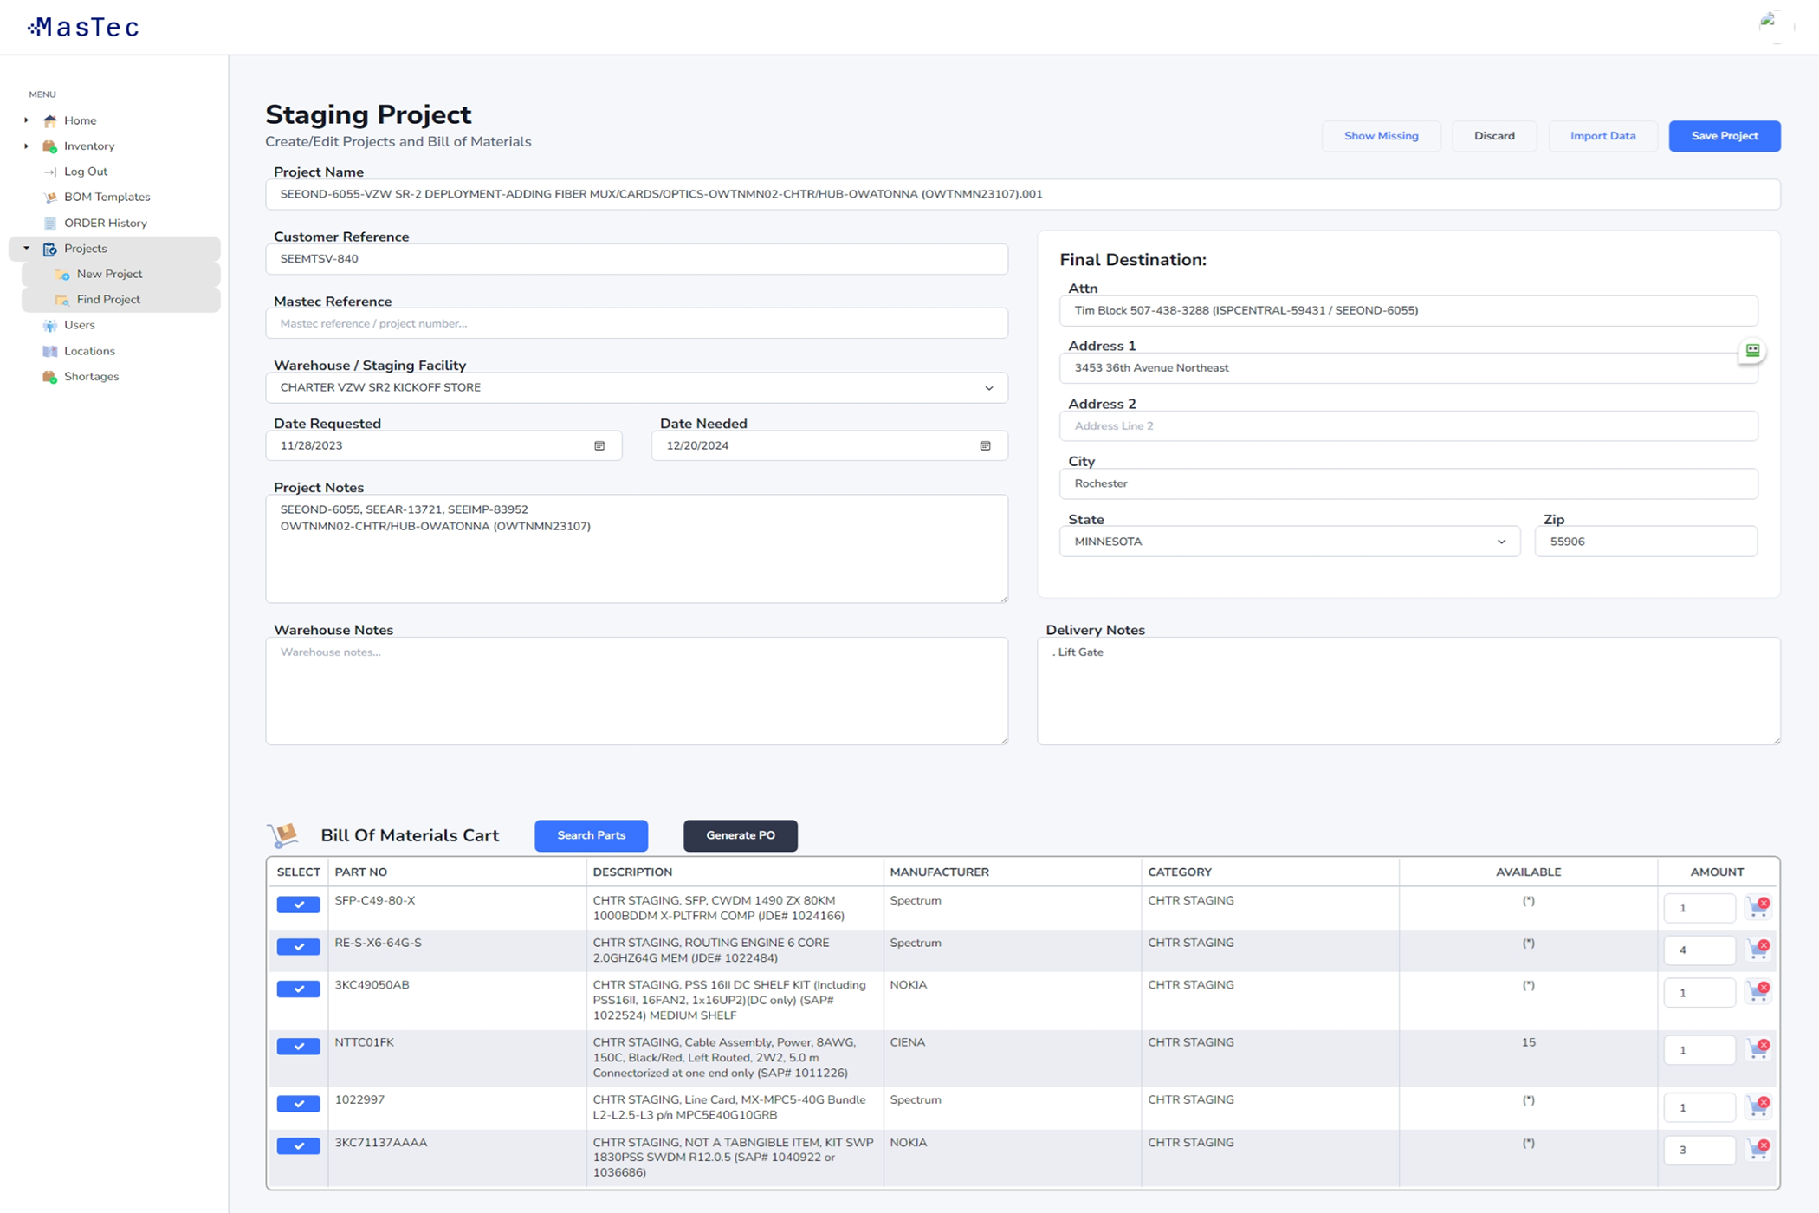1819x1213 pixels.
Task: Click the Log Out arrow icon
Action: coord(50,172)
